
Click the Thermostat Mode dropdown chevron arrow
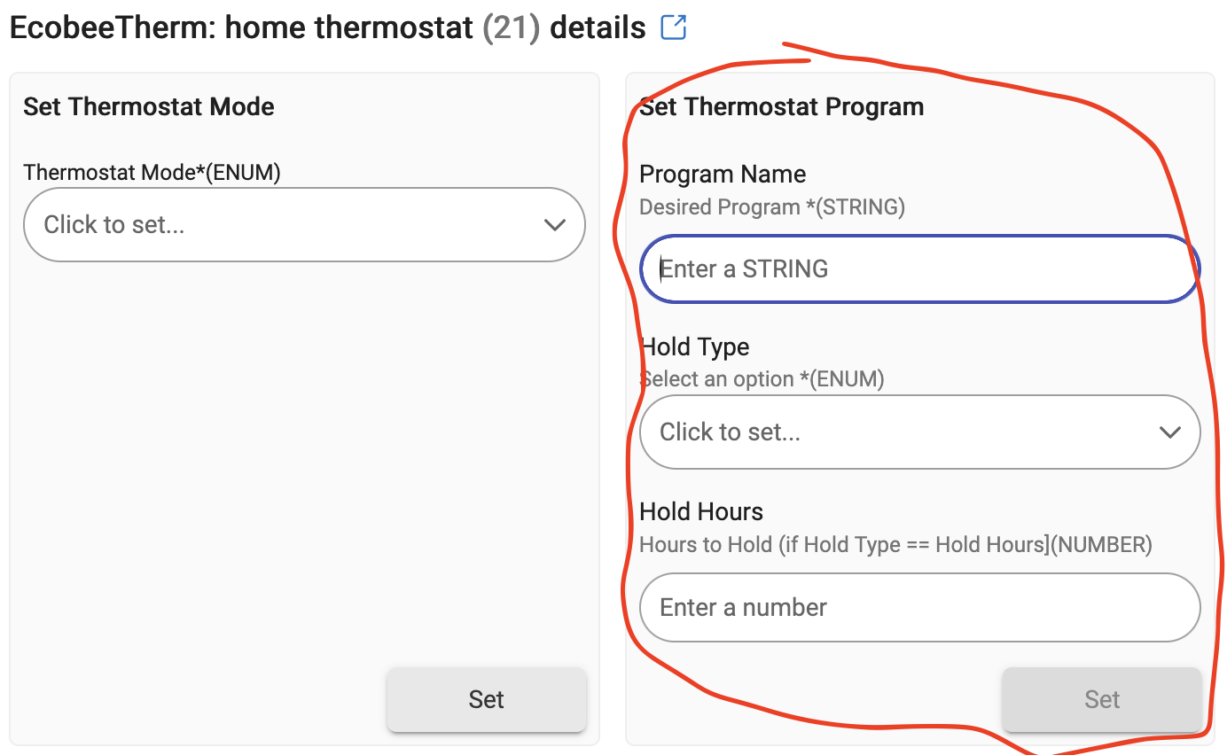[x=555, y=225]
